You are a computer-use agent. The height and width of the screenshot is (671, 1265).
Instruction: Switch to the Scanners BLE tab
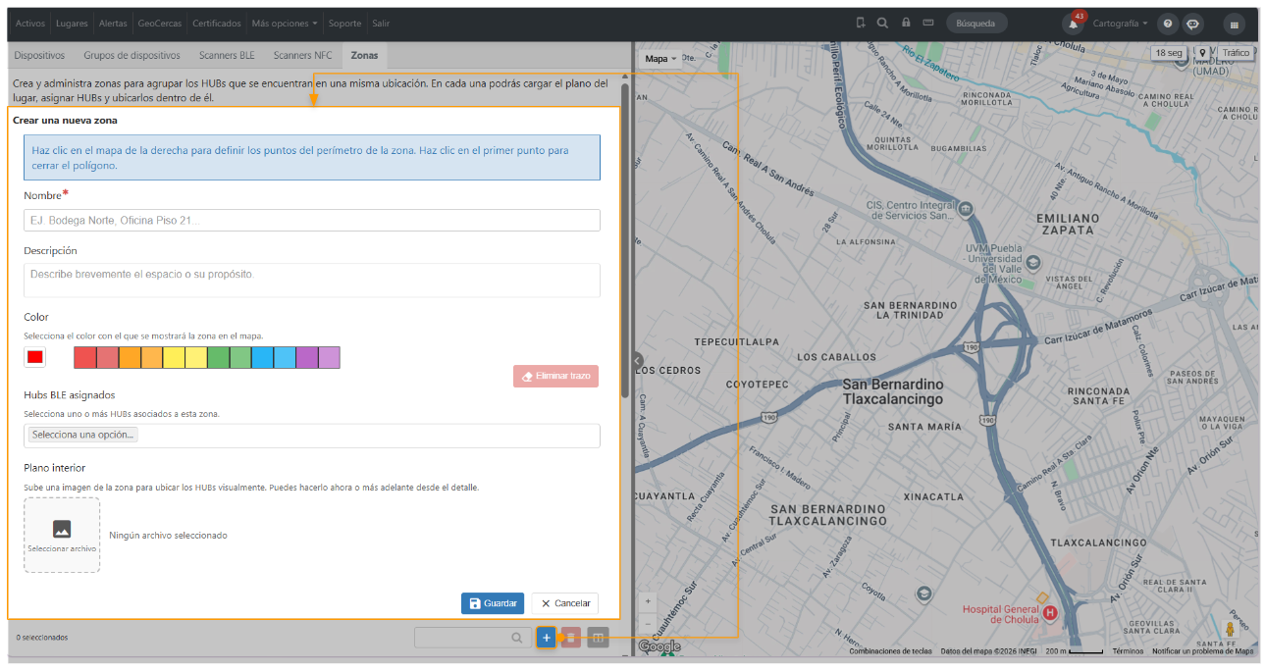point(227,56)
